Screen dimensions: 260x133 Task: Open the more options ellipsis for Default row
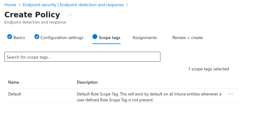[230, 94]
